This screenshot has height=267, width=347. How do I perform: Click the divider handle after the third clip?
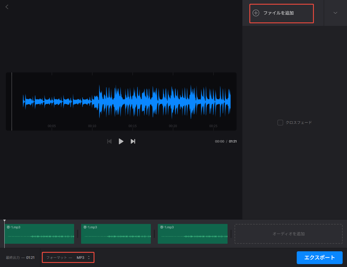[x=231, y=234]
